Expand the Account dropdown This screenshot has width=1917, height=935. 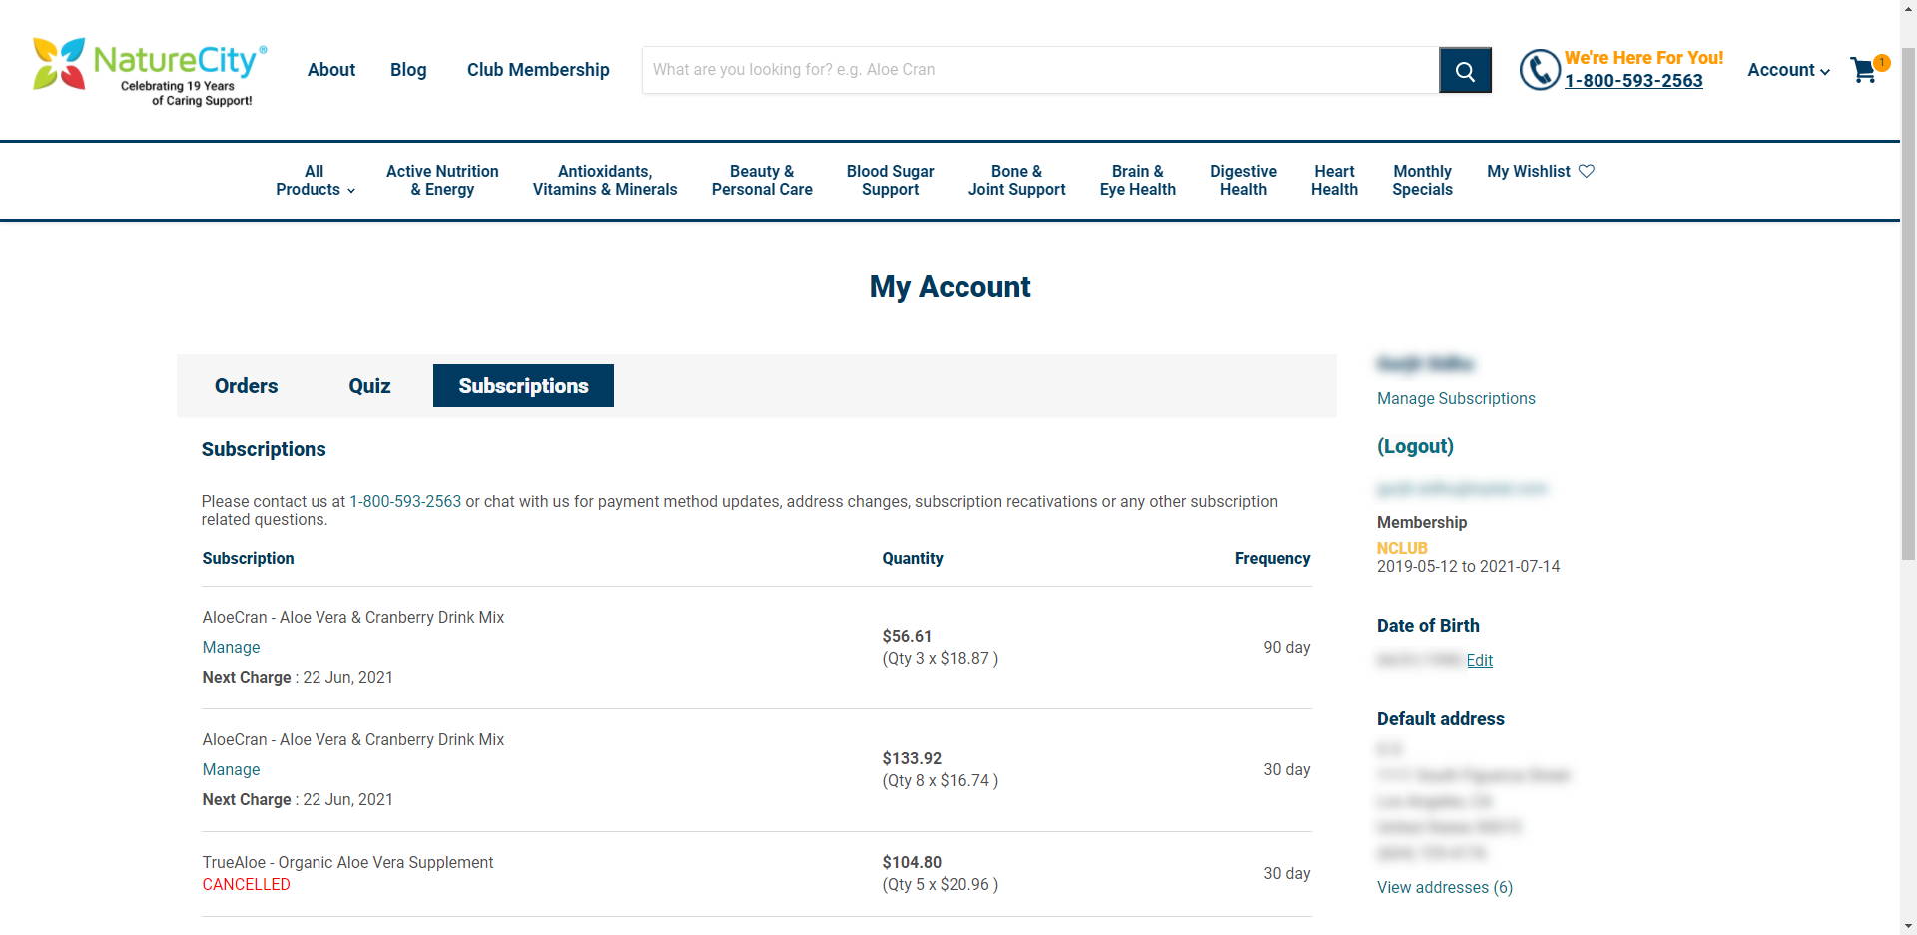[1788, 70]
